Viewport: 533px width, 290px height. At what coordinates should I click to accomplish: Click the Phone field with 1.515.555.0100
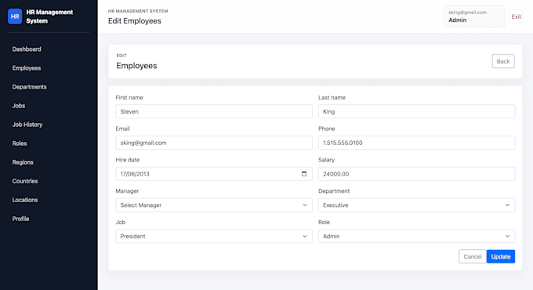click(x=416, y=143)
